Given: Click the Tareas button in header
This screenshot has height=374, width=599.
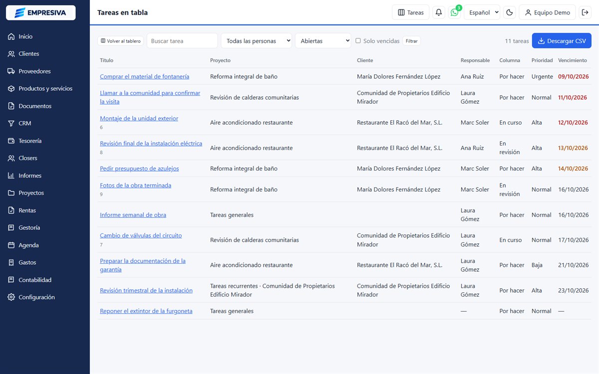Looking at the screenshot, I should pos(410,12).
